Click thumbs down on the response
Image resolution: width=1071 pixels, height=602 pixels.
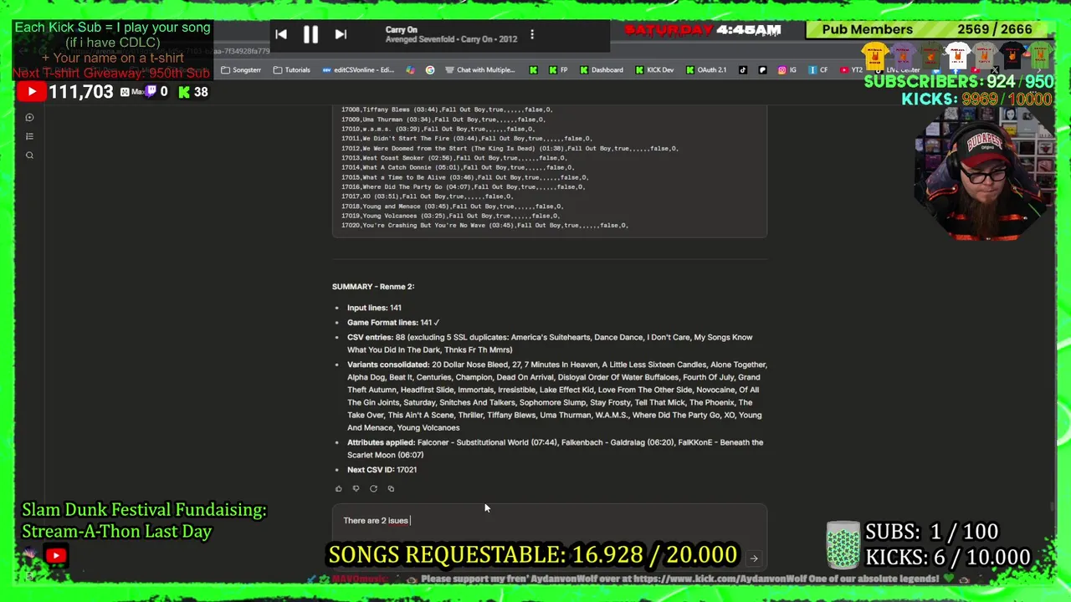[356, 488]
